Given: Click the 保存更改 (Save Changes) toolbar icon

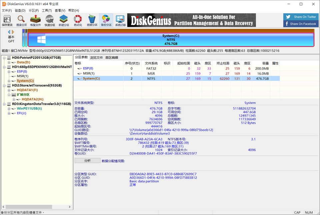Looking at the screenshot, I should (x=7, y=20).
